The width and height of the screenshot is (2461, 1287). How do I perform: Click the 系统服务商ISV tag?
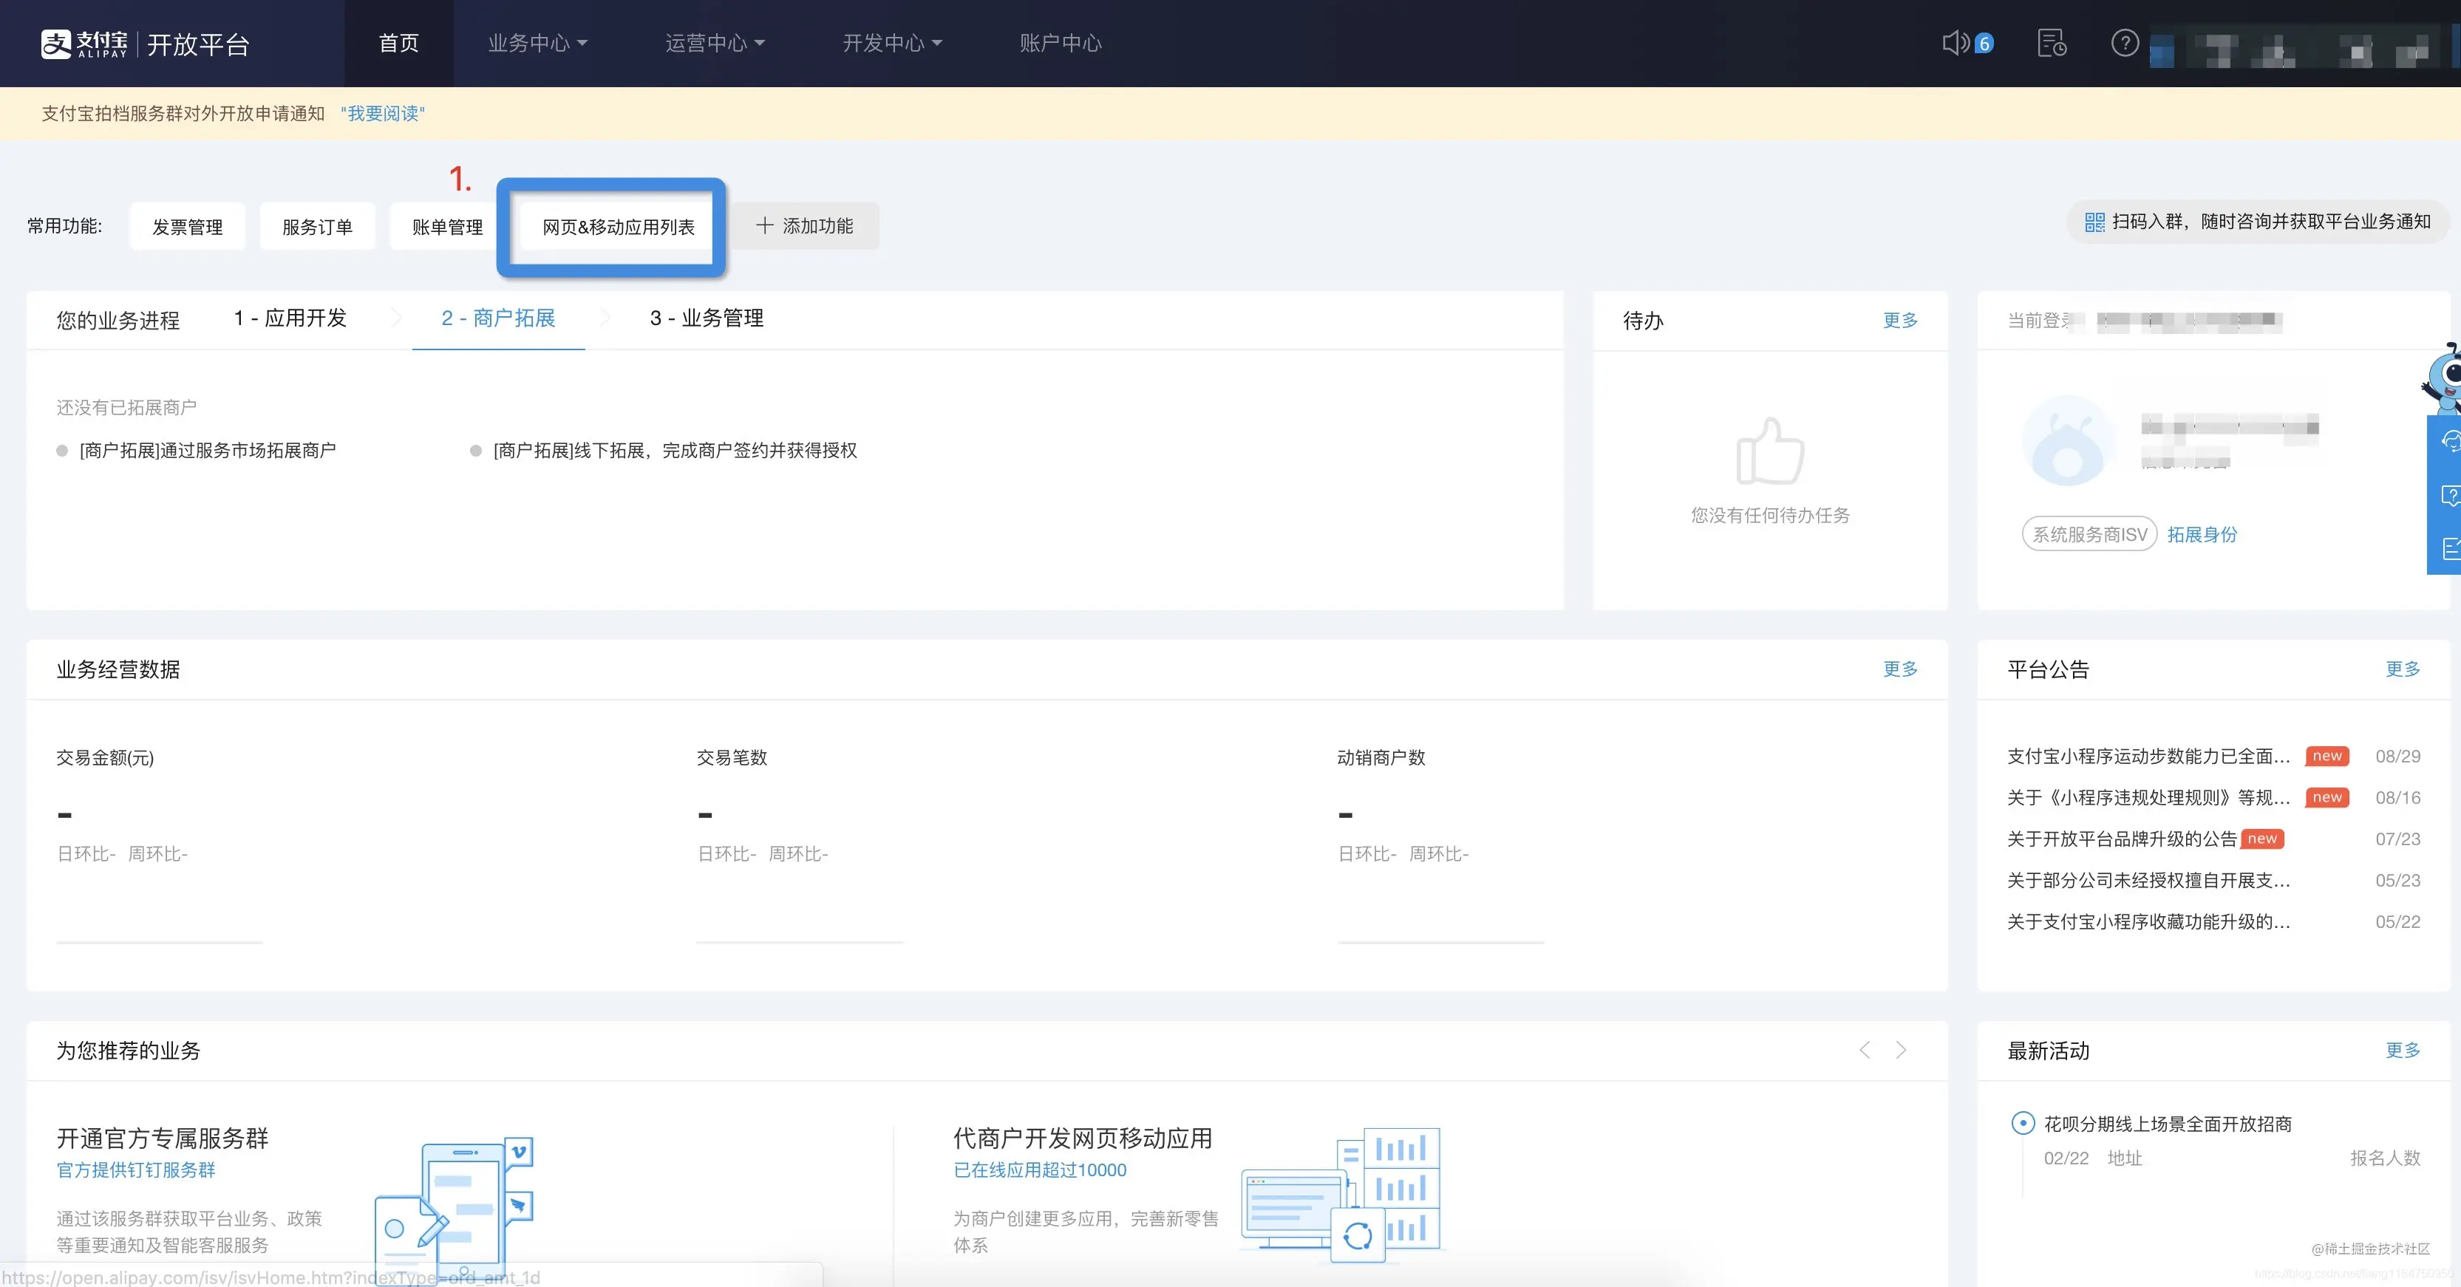pos(2089,535)
